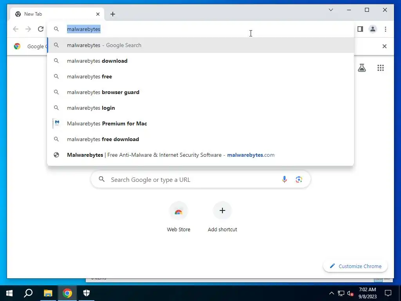This screenshot has width=401, height=301.
Task: Open the malwarebytes.com site suggestion
Action: (200, 155)
